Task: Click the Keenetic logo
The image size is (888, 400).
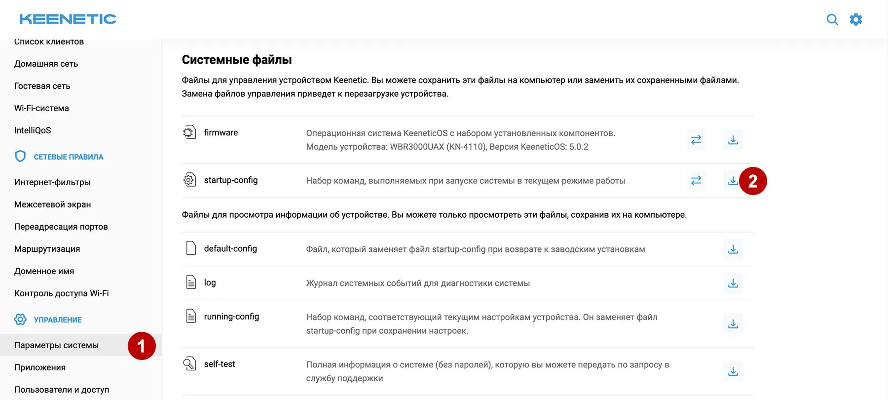Action: coord(67,18)
